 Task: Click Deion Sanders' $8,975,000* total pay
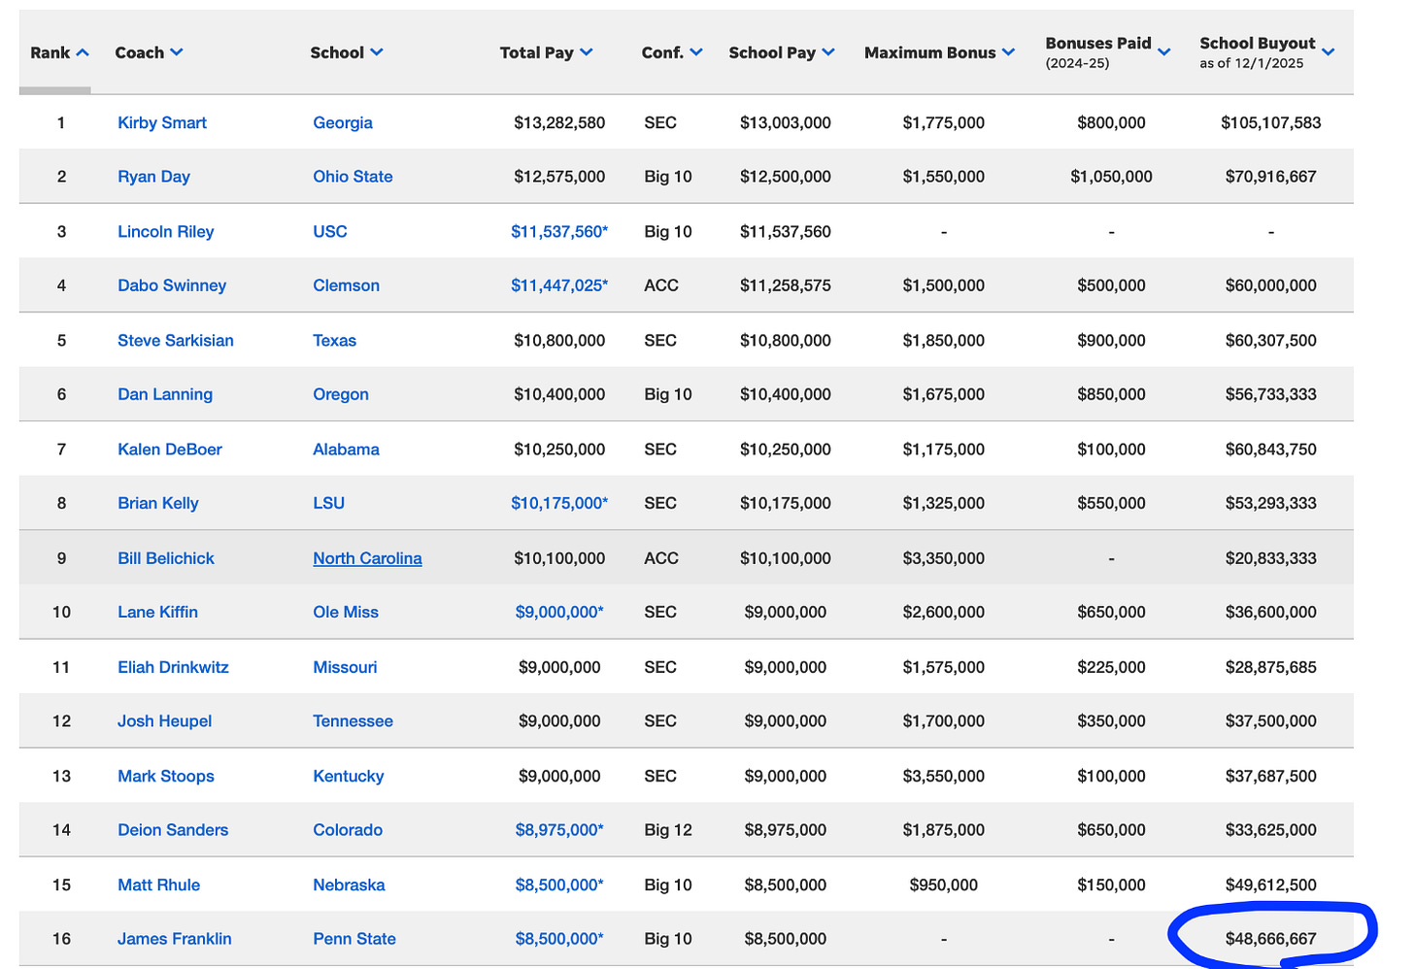point(559,830)
